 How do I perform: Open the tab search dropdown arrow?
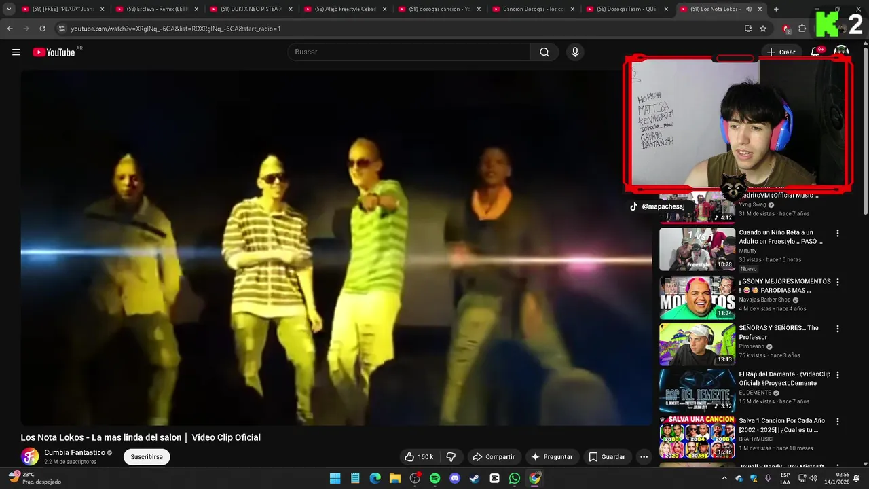coord(9,9)
